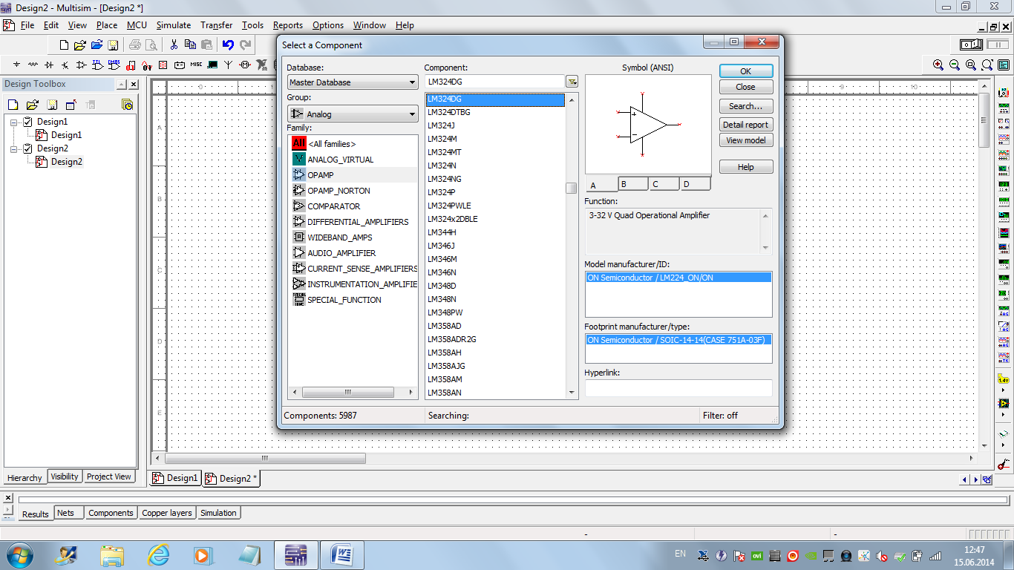Image resolution: width=1014 pixels, height=570 pixels.
Task: Open the Group dropdown showing Analog
Action: (353, 114)
